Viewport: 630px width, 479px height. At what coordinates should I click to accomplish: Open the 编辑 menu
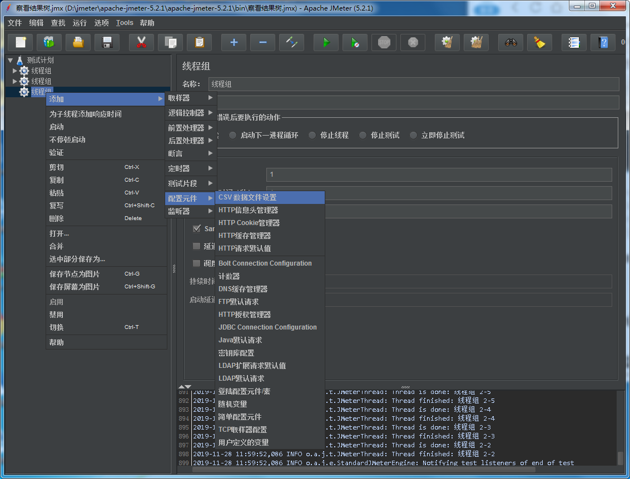coord(36,23)
